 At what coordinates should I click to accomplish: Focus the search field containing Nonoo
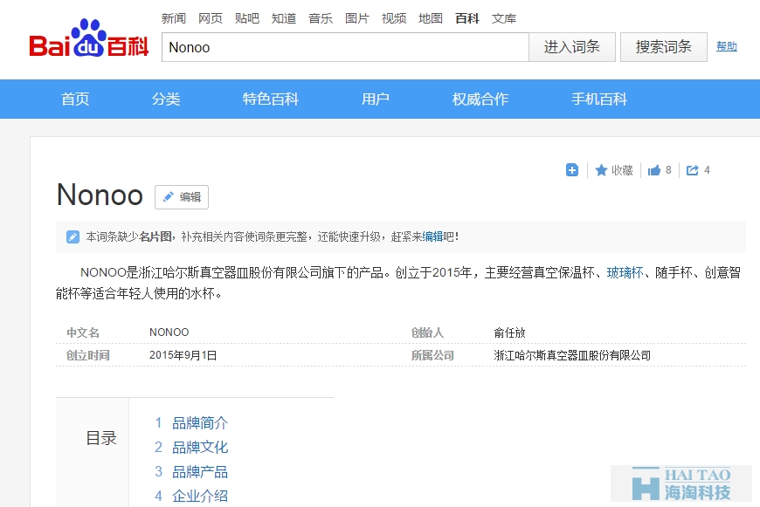click(x=345, y=47)
